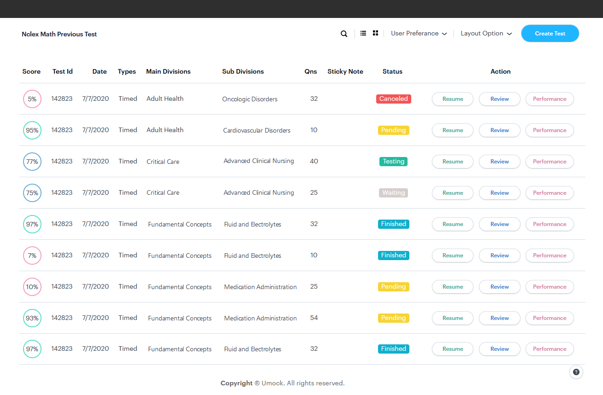Resume the test scored 93%
603x395 pixels.
pyautogui.click(x=453, y=318)
